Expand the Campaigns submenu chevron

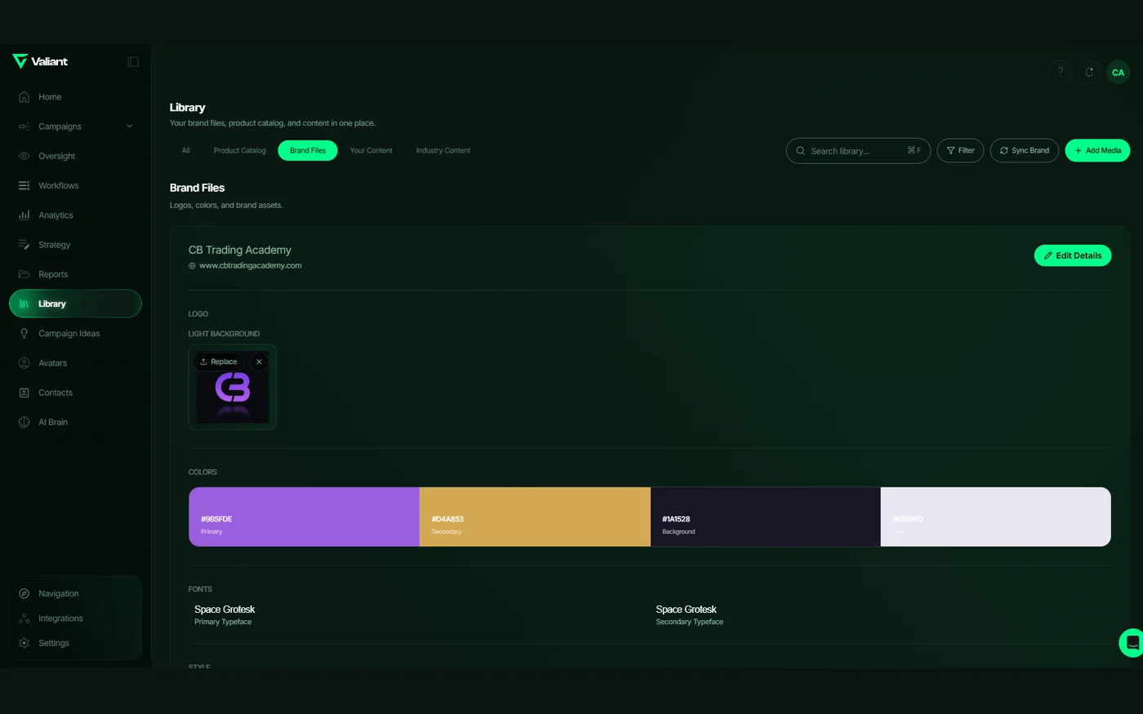pos(129,126)
